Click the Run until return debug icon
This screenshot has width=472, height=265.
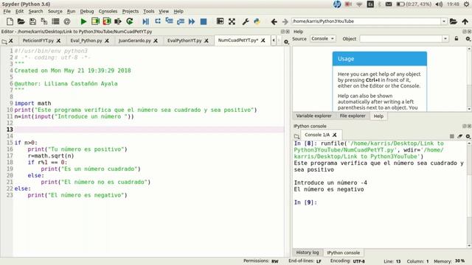tap(180, 21)
